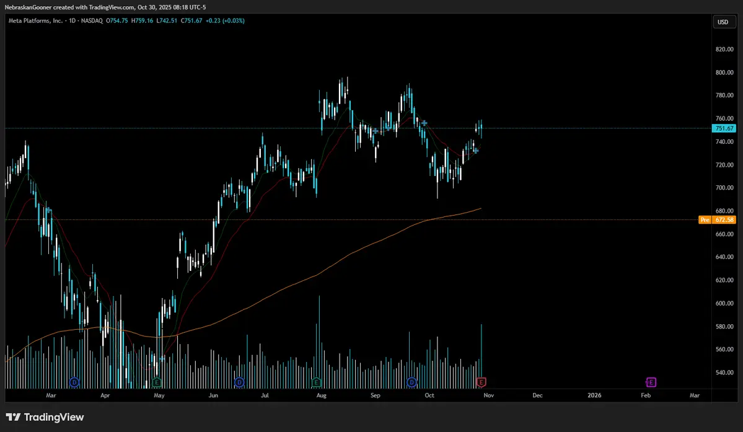Open the red earnings marker before November
This screenshot has height=432, width=743.
tap(481, 382)
